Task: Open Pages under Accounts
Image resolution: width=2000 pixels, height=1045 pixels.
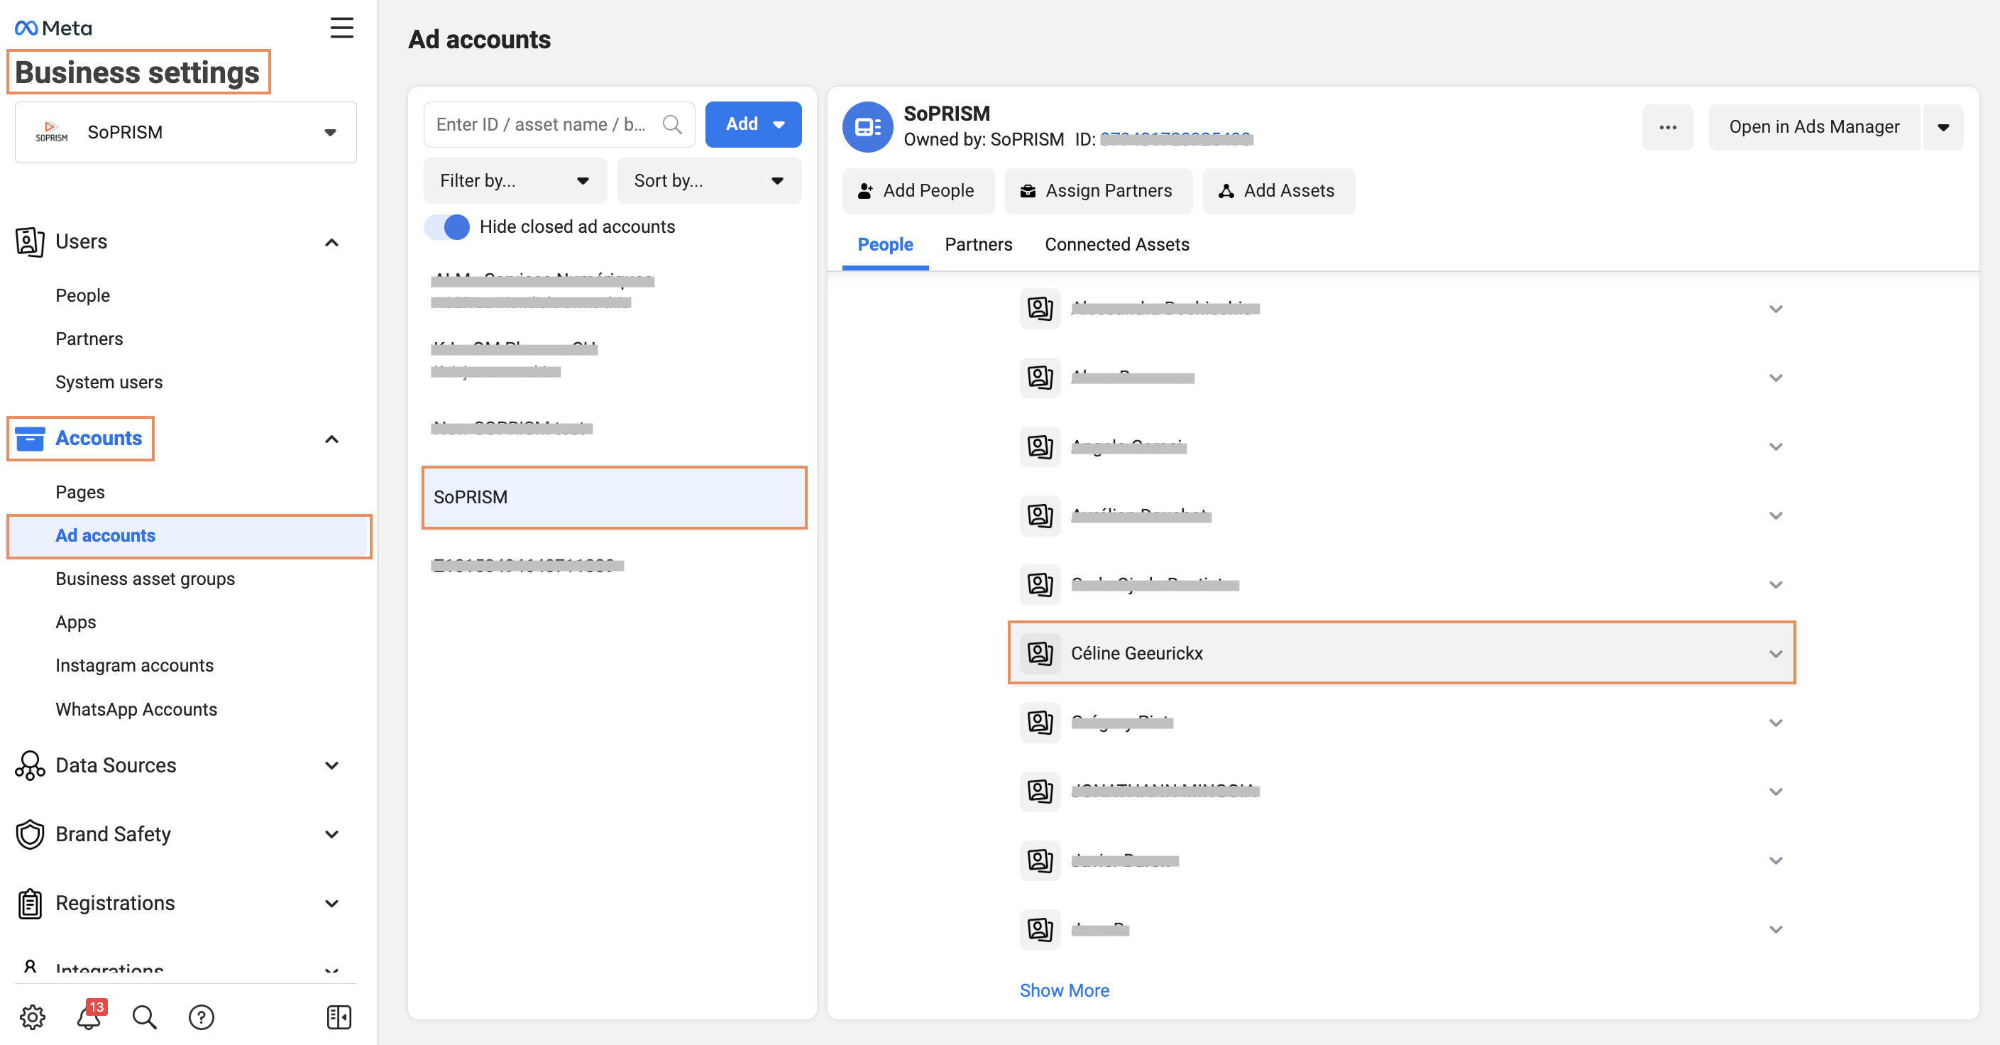Action: click(x=80, y=492)
